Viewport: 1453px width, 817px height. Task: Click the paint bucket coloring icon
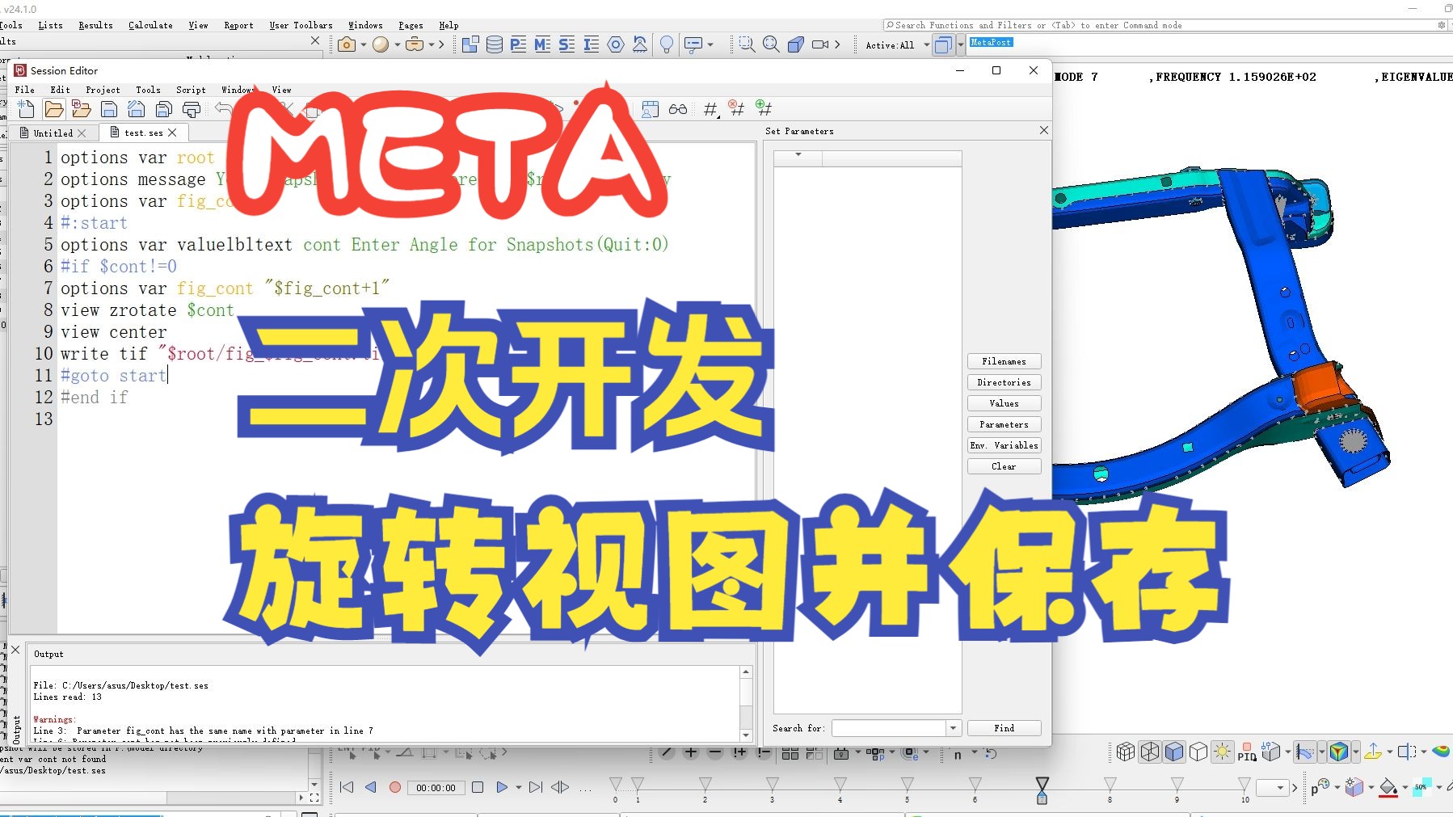1388,788
